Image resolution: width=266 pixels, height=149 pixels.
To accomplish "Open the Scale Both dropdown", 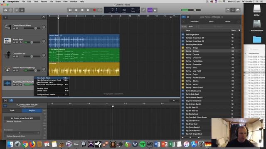I will pyautogui.click(x=192, y=26).
